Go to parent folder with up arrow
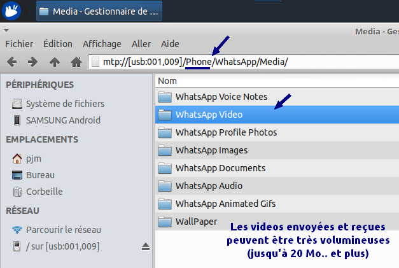The image size is (399, 268). pyautogui.click(x=55, y=62)
